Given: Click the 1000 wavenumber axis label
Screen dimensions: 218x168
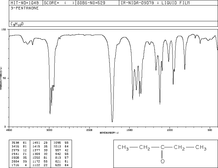Looking at the screenshot, I should tap(170, 130).
